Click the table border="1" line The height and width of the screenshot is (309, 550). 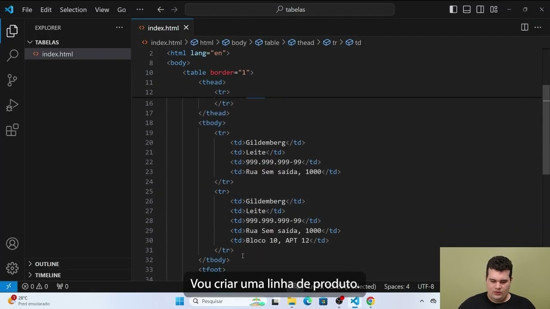click(218, 73)
